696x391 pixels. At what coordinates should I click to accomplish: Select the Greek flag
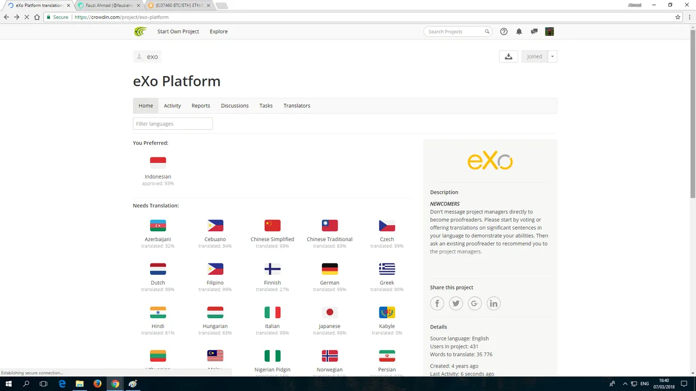pyautogui.click(x=387, y=269)
